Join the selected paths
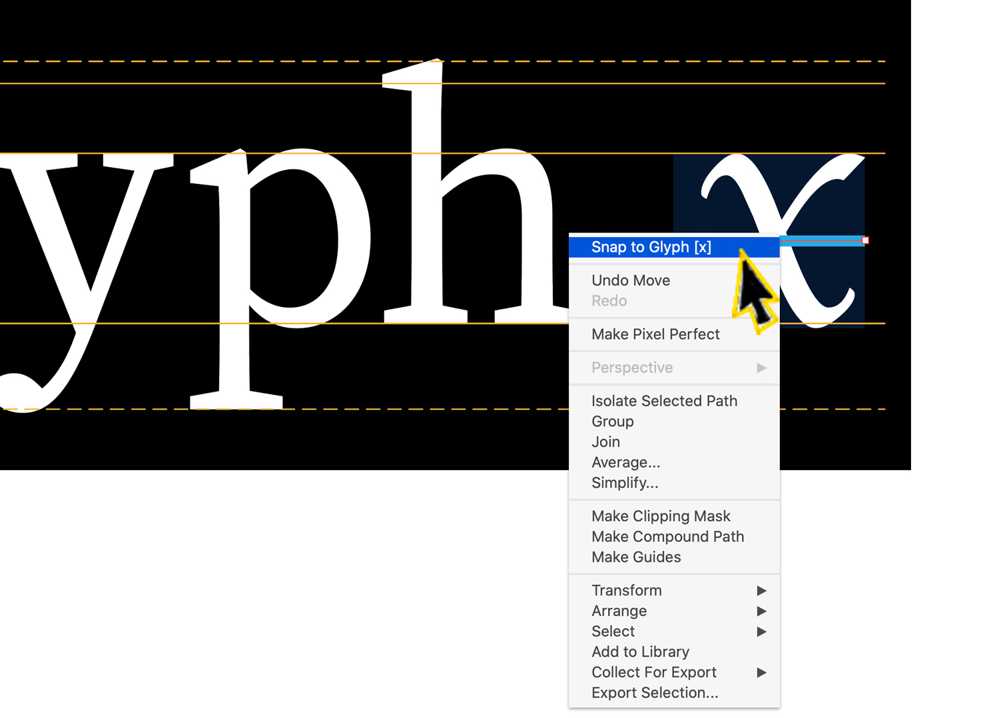999x718 pixels. 605,442
